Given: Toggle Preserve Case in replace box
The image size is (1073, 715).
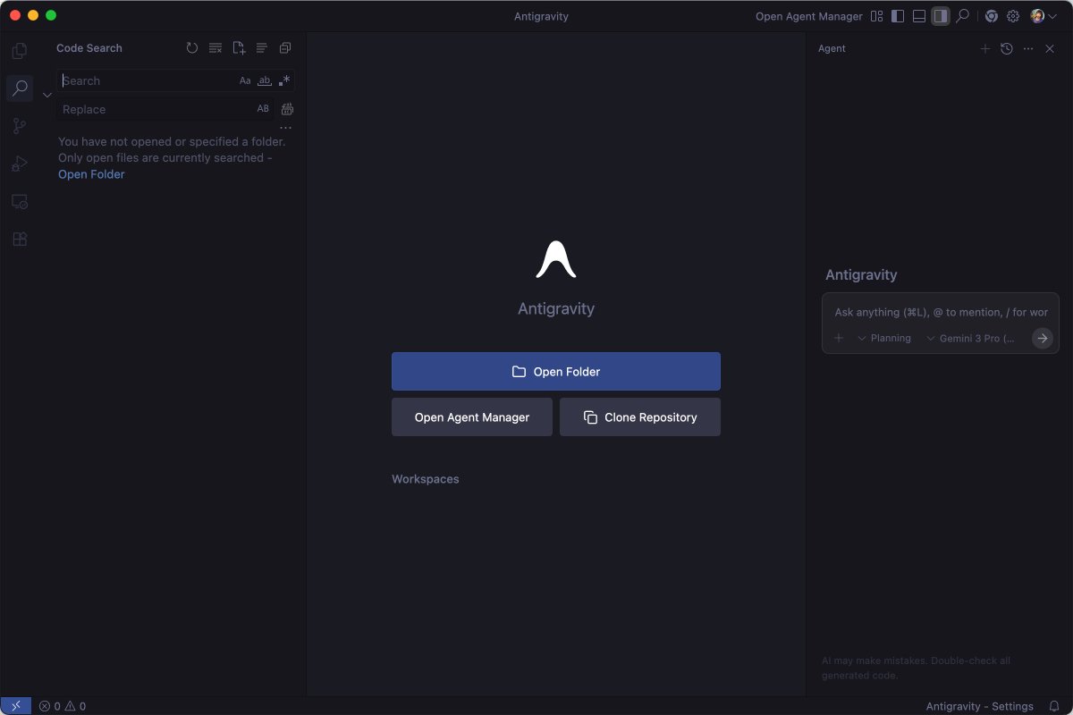Looking at the screenshot, I should point(263,109).
